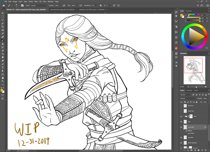Viewport: 210px width, 152px height.
Task: Switch to the Swatches panel tab
Action: click(188, 11)
